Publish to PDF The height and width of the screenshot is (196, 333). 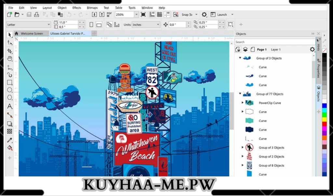[x=109, y=14]
